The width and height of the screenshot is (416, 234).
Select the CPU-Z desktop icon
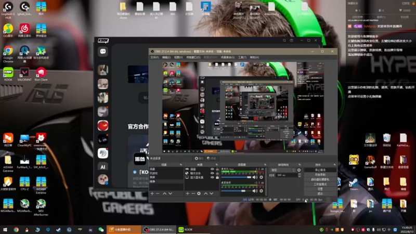pyautogui.click(x=24, y=184)
